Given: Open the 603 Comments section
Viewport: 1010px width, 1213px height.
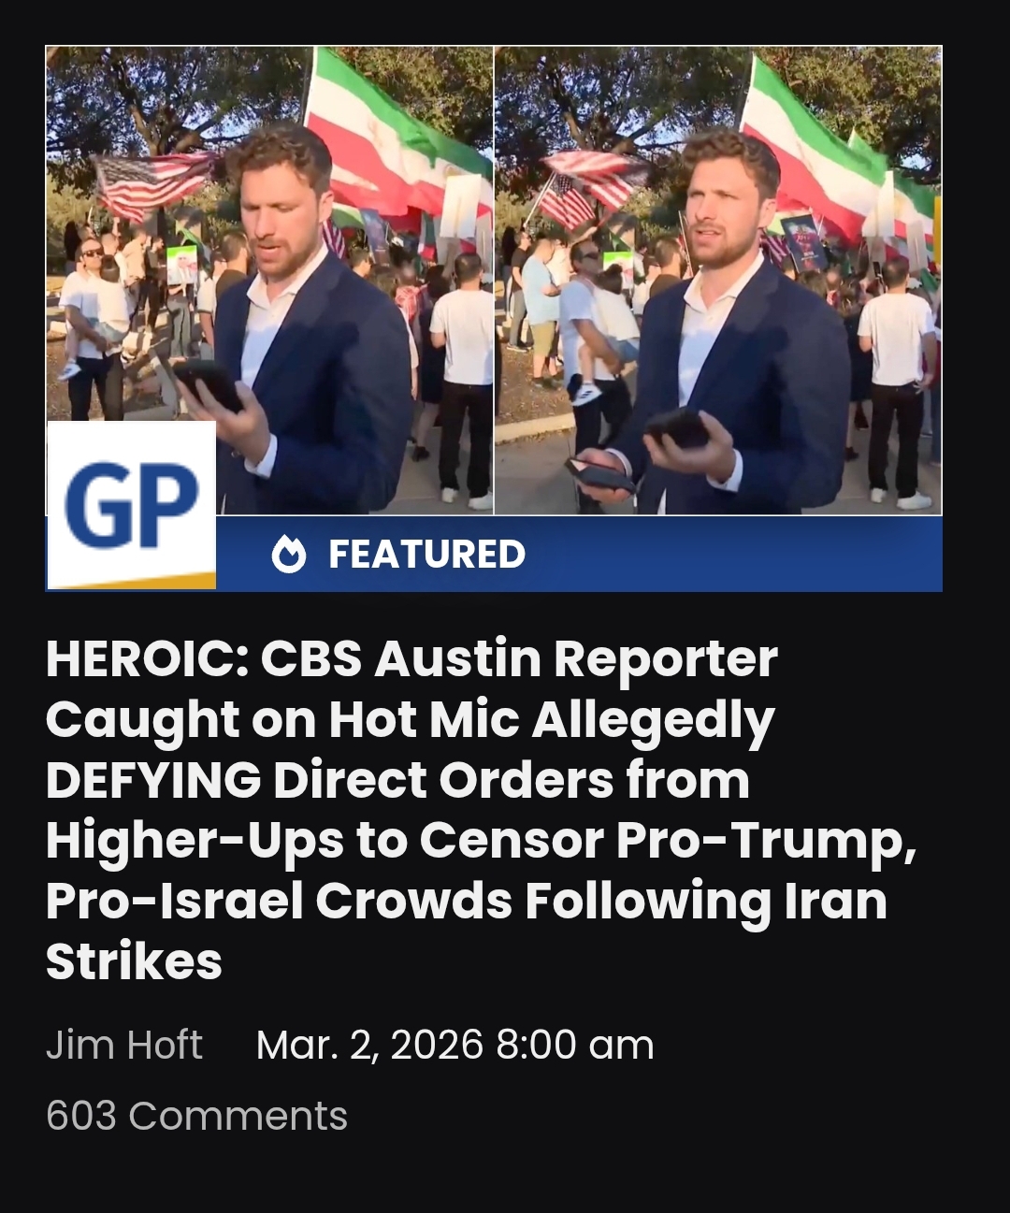Looking at the screenshot, I should tap(196, 1116).
